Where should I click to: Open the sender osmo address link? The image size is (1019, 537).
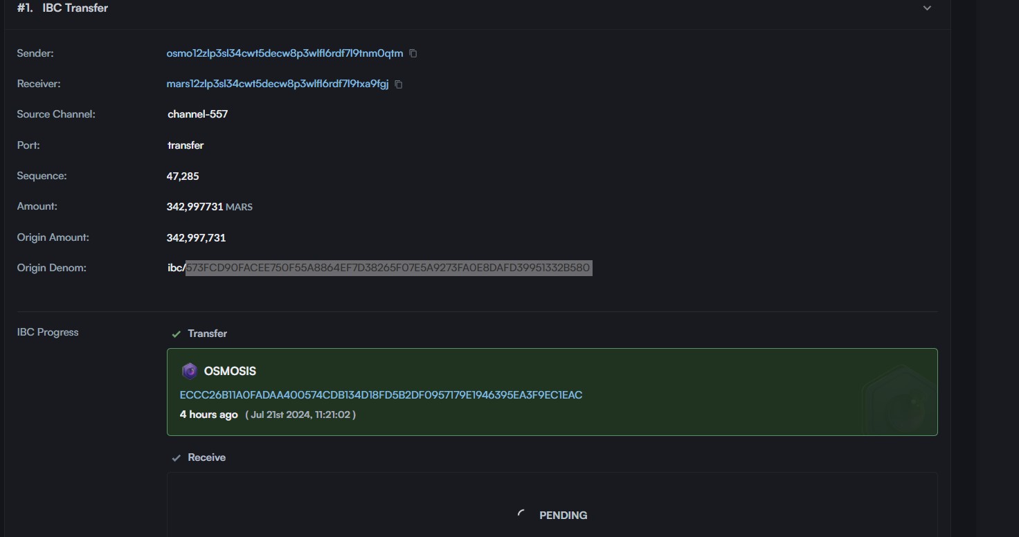pos(285,53)
